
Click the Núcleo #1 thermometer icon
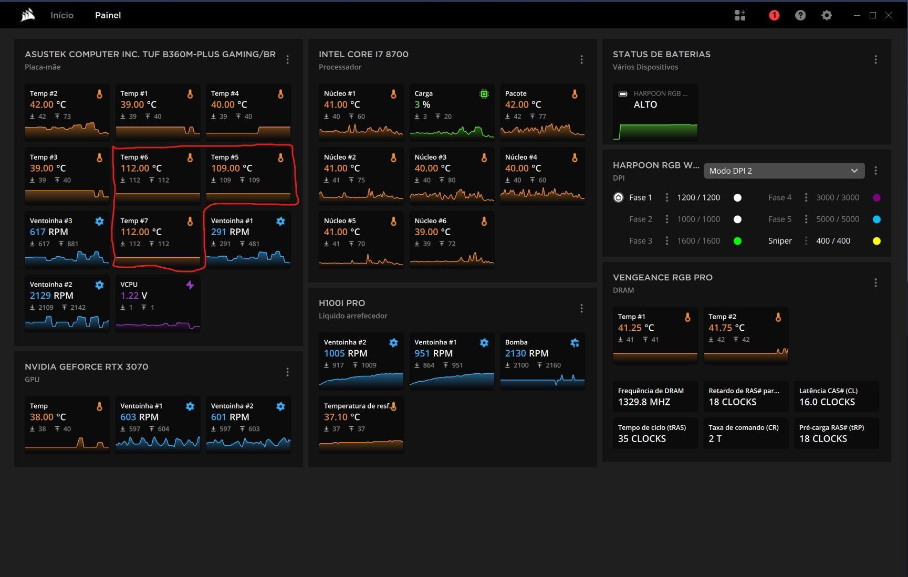pyautogui.click(x=393, y=94)
